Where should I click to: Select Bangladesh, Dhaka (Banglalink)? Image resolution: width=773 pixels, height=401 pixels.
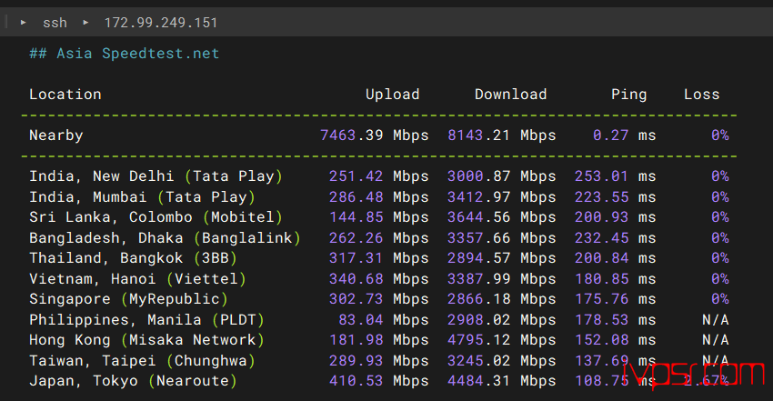166,238
